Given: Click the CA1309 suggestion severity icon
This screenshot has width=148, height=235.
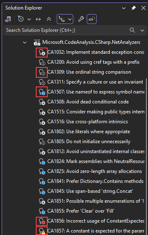Looking at the screenshot, I should [x=42, y=72].
